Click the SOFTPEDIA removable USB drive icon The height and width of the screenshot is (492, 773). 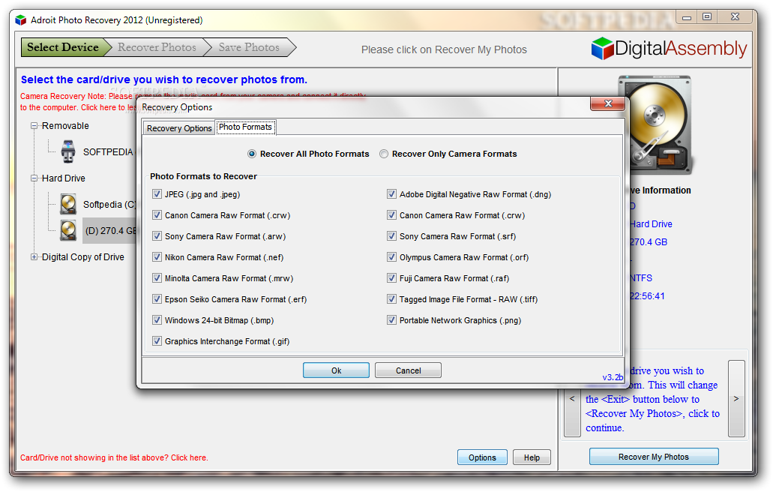(68, 151)
